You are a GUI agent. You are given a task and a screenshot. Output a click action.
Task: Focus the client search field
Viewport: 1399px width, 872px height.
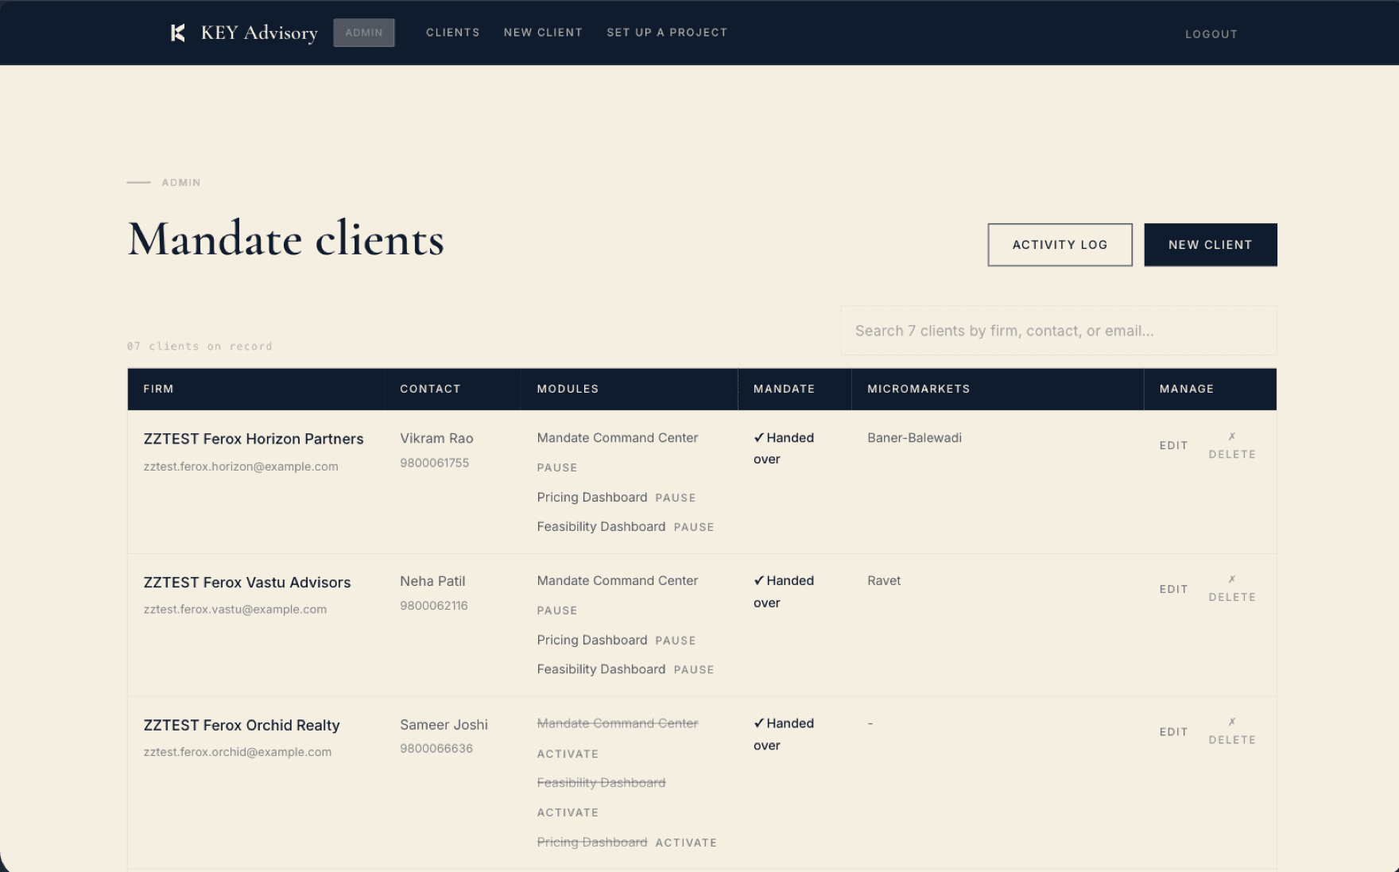tap(1059, 331)
